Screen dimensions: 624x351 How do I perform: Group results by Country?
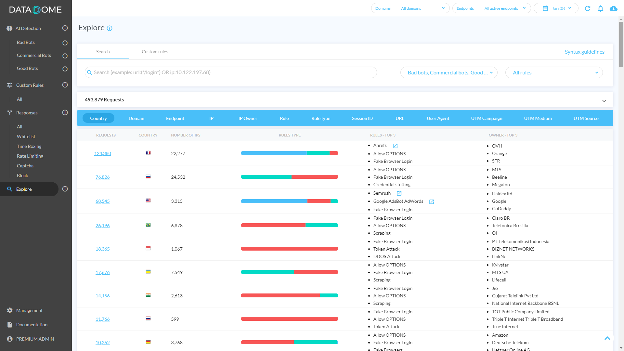[x=98, y=118]
